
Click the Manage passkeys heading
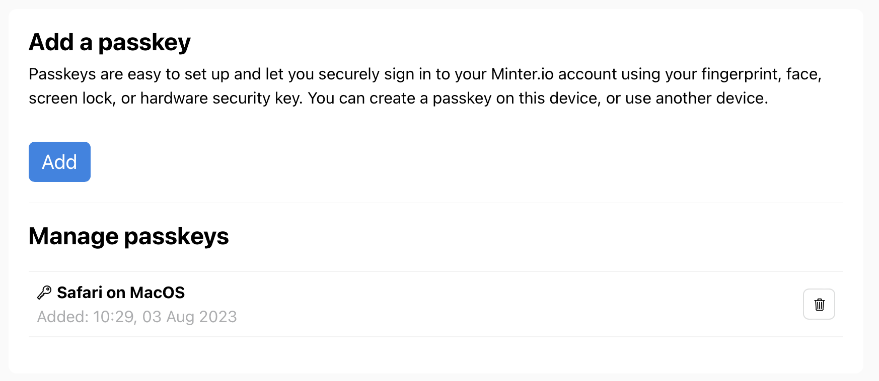pyautogui.click(x=129, y=236)
